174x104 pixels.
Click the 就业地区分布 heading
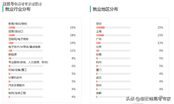pos(105,9)
